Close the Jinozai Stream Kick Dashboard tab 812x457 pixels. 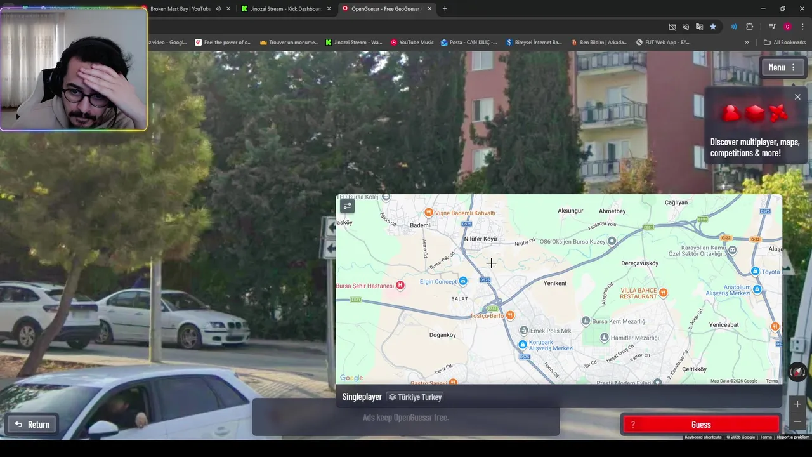point(329,9)
